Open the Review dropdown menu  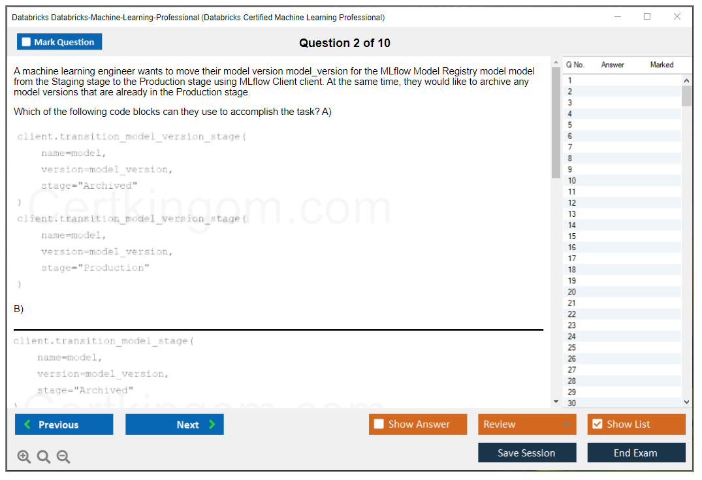click(526, 424)
